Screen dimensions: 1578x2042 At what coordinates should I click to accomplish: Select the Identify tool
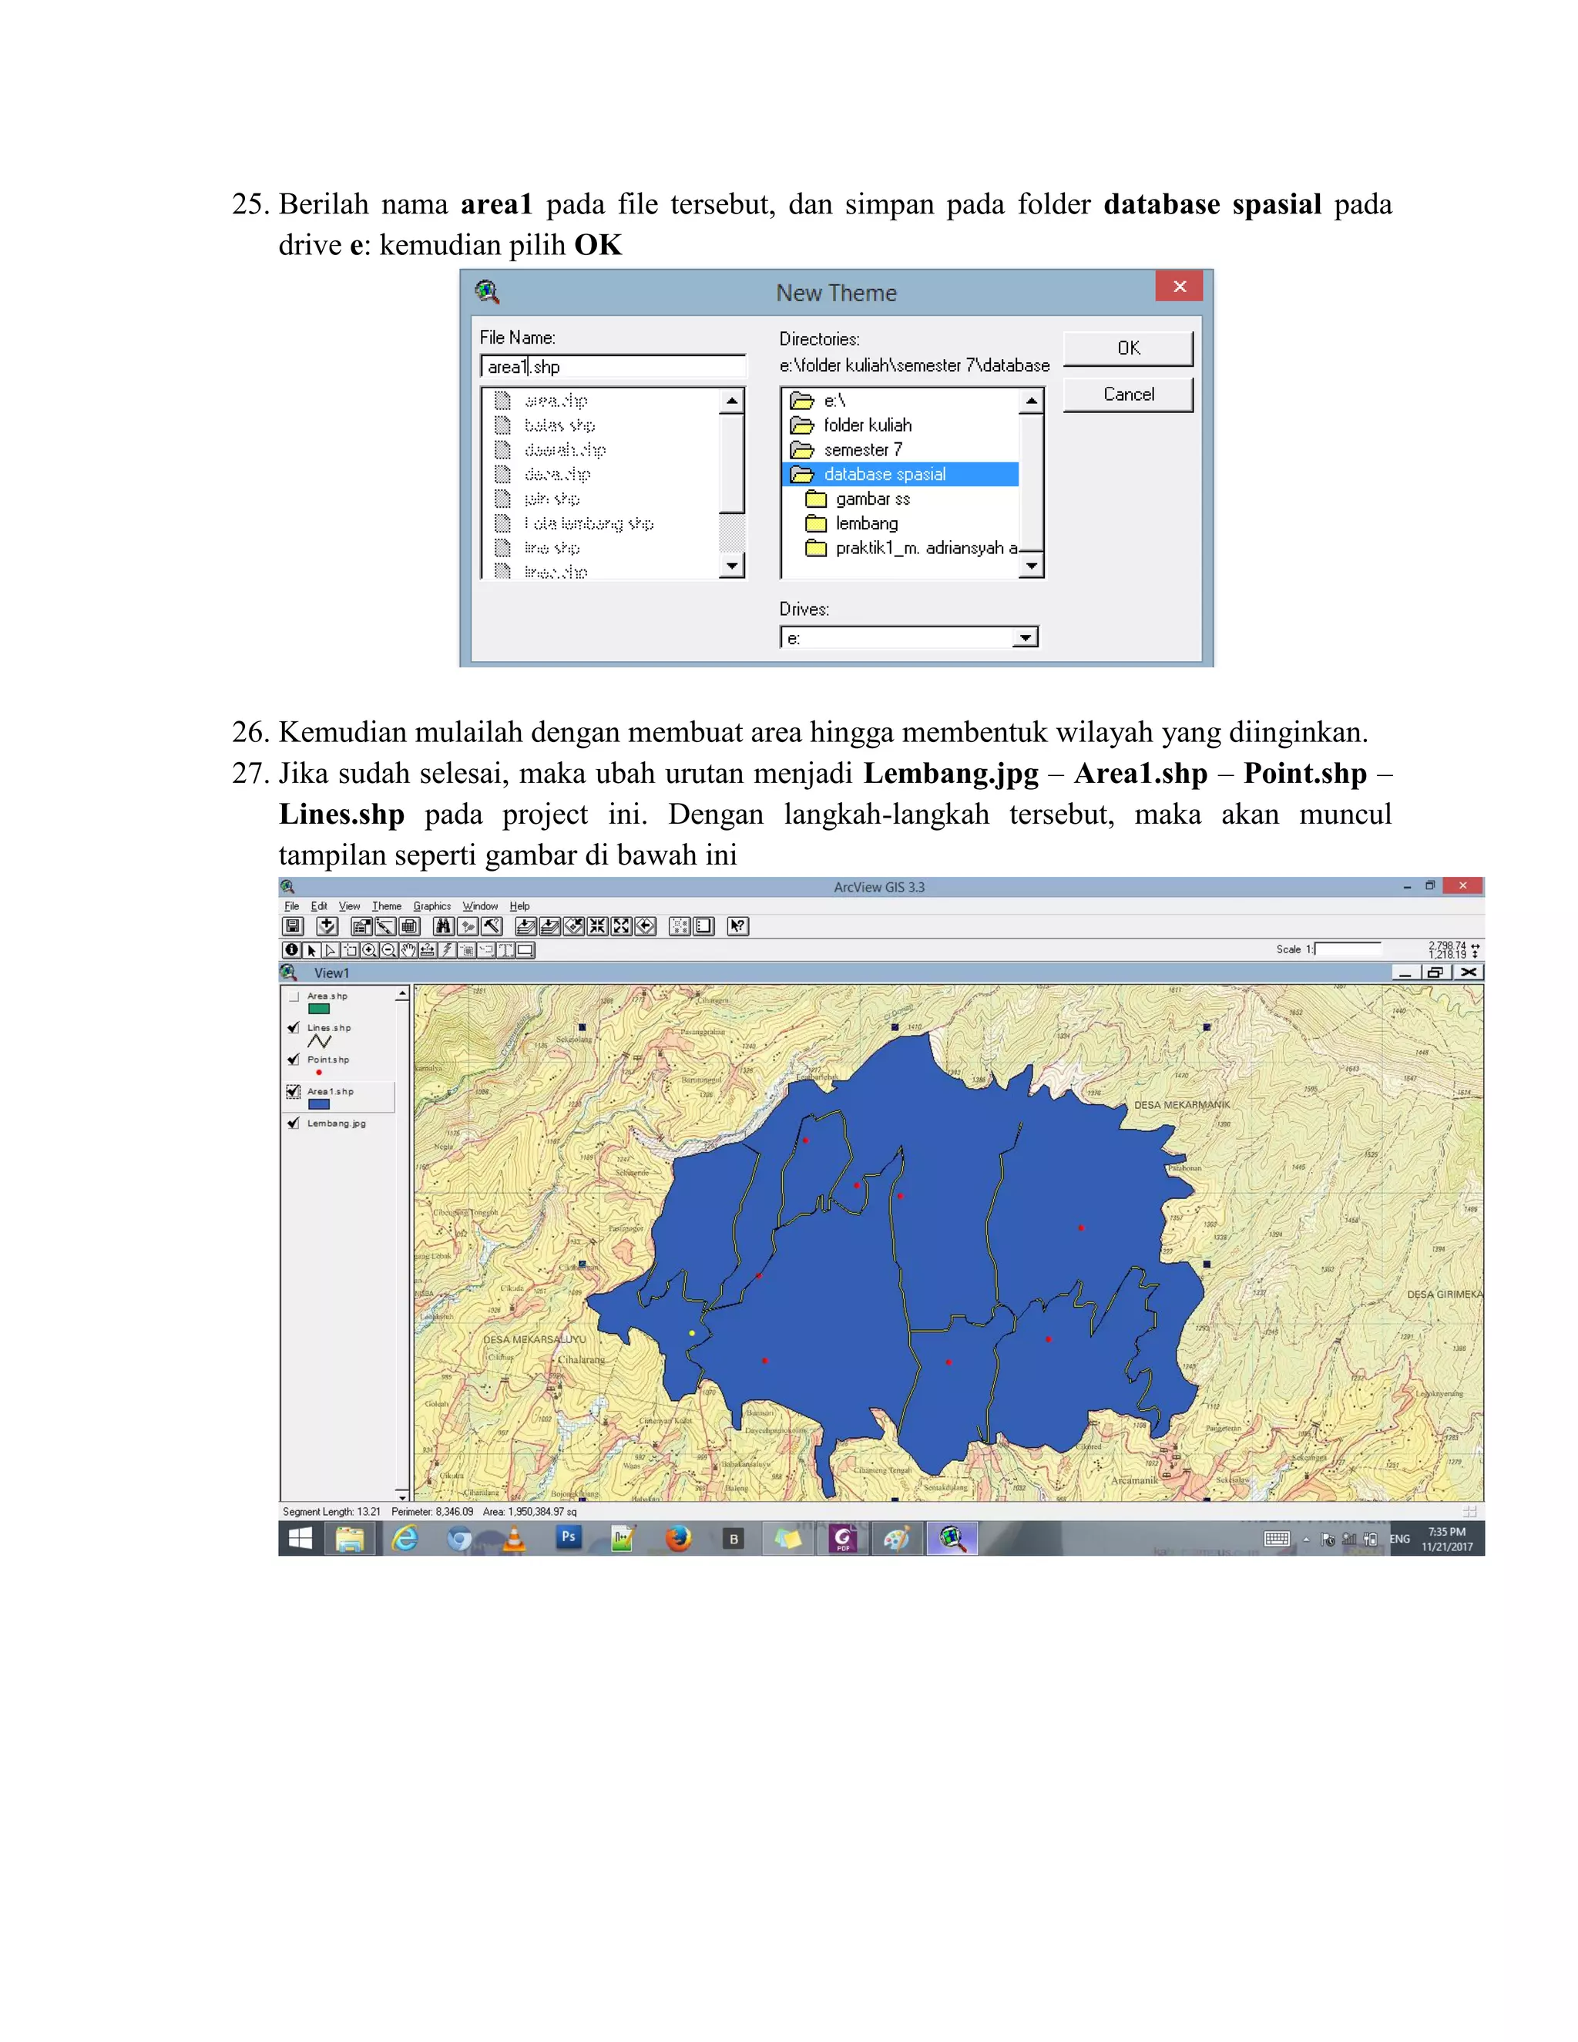(x=292, y=951)
